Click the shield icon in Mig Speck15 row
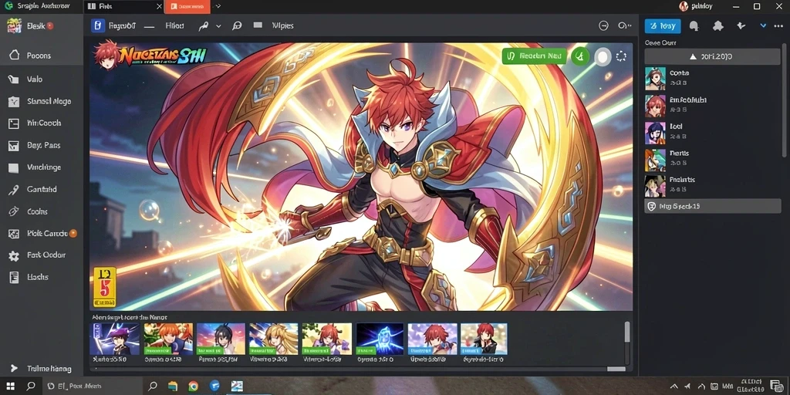 click(651, 206)
